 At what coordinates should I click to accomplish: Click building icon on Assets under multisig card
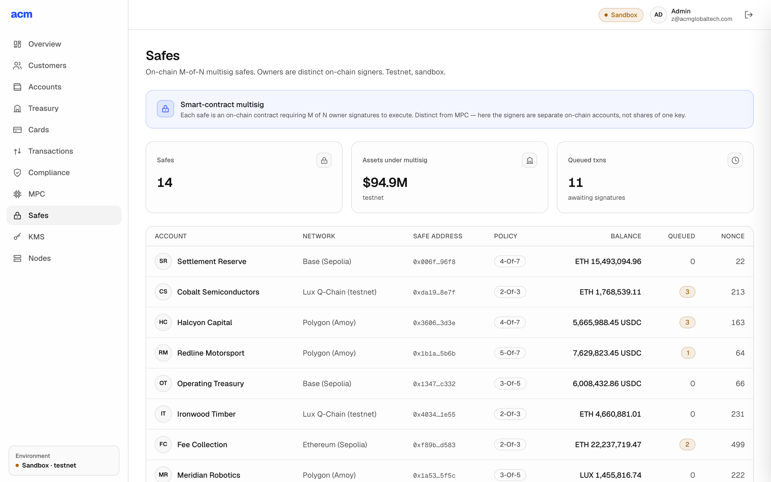click(530, 160)
